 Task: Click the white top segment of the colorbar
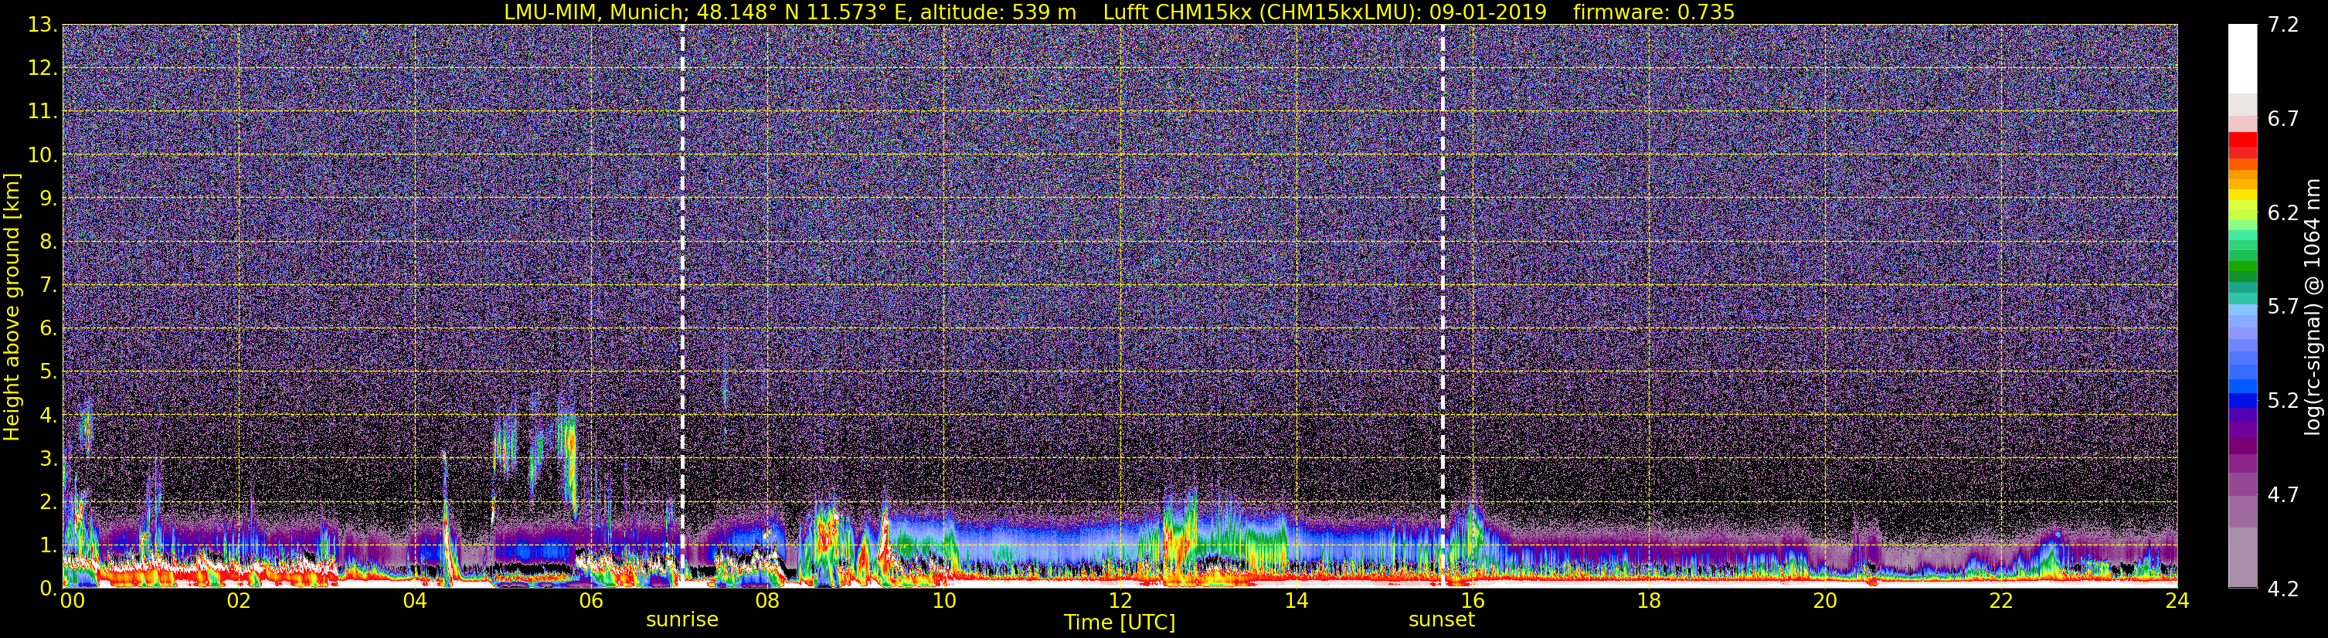[2242, 59]
